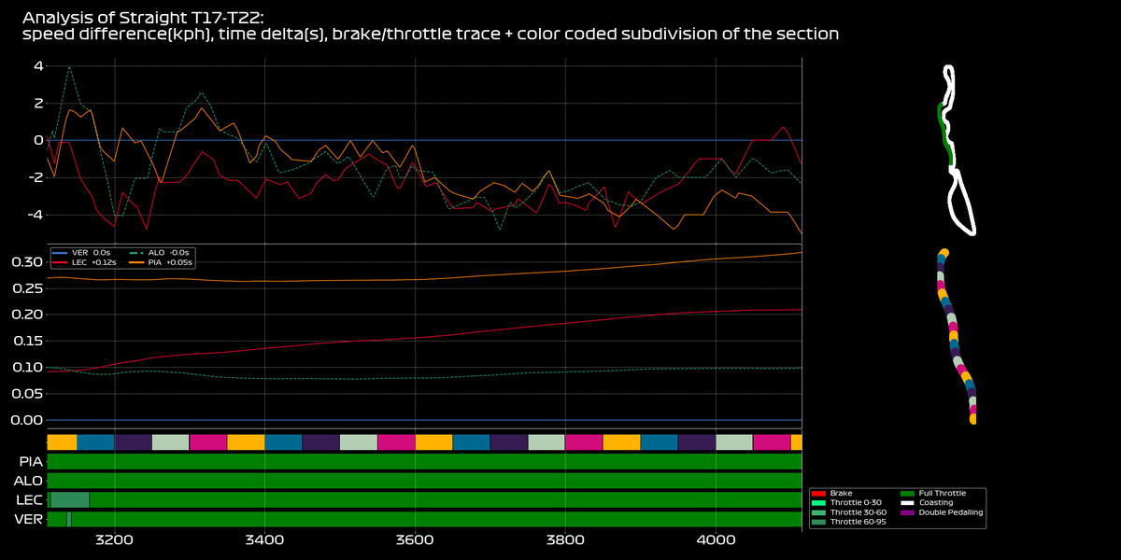Select the 'ALO -0.0s' legend entry
This screenshot has width=1121, height=560.
157,253
